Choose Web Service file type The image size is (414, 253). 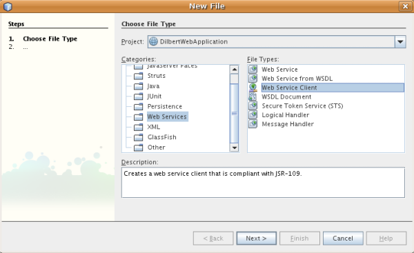pyautogui.click(x=279, y=70)
